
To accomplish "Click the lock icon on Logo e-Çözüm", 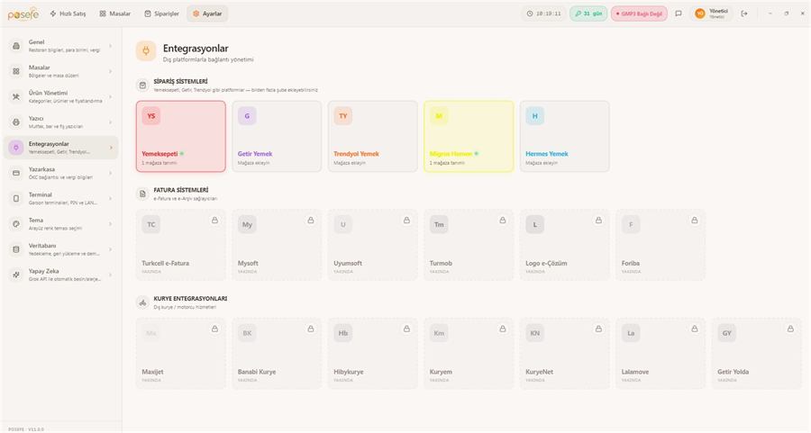I will point(598,221).
